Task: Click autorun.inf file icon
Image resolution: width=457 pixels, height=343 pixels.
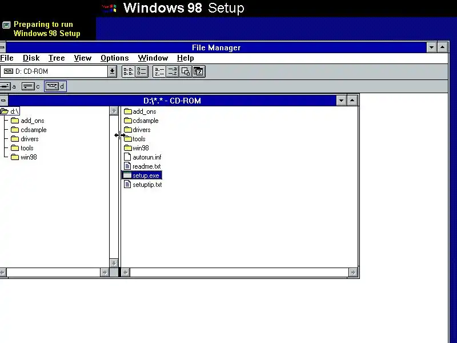Action: 127,157
